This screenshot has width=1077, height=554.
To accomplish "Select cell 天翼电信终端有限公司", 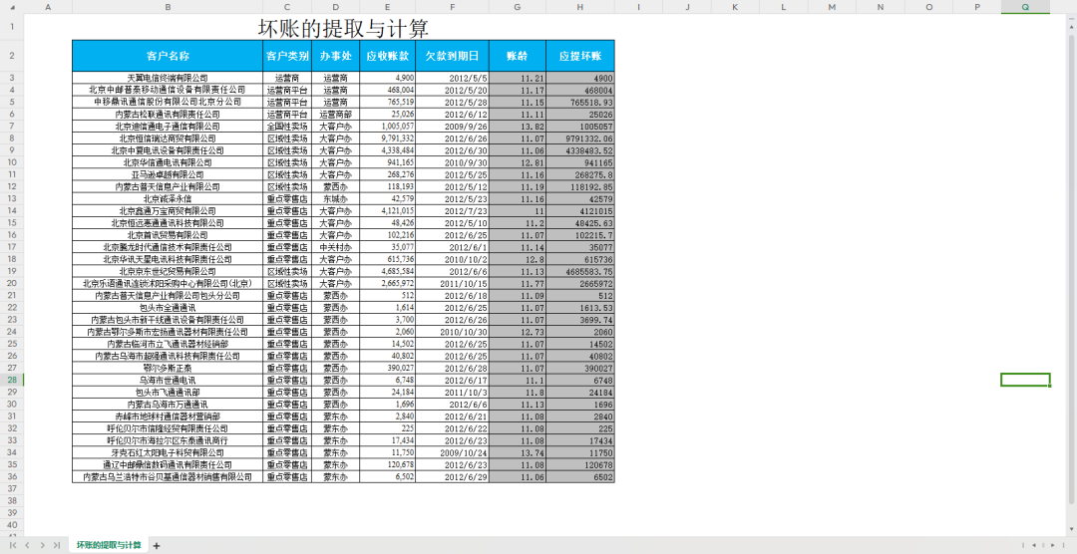I will point(168,78).
